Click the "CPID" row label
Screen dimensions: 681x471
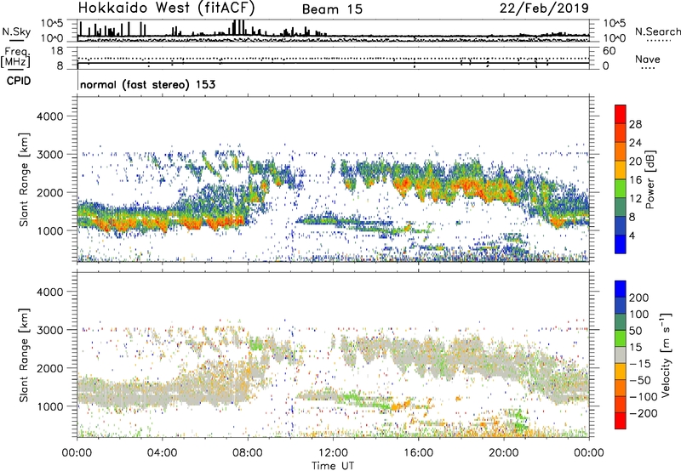[x=19, y=81]
